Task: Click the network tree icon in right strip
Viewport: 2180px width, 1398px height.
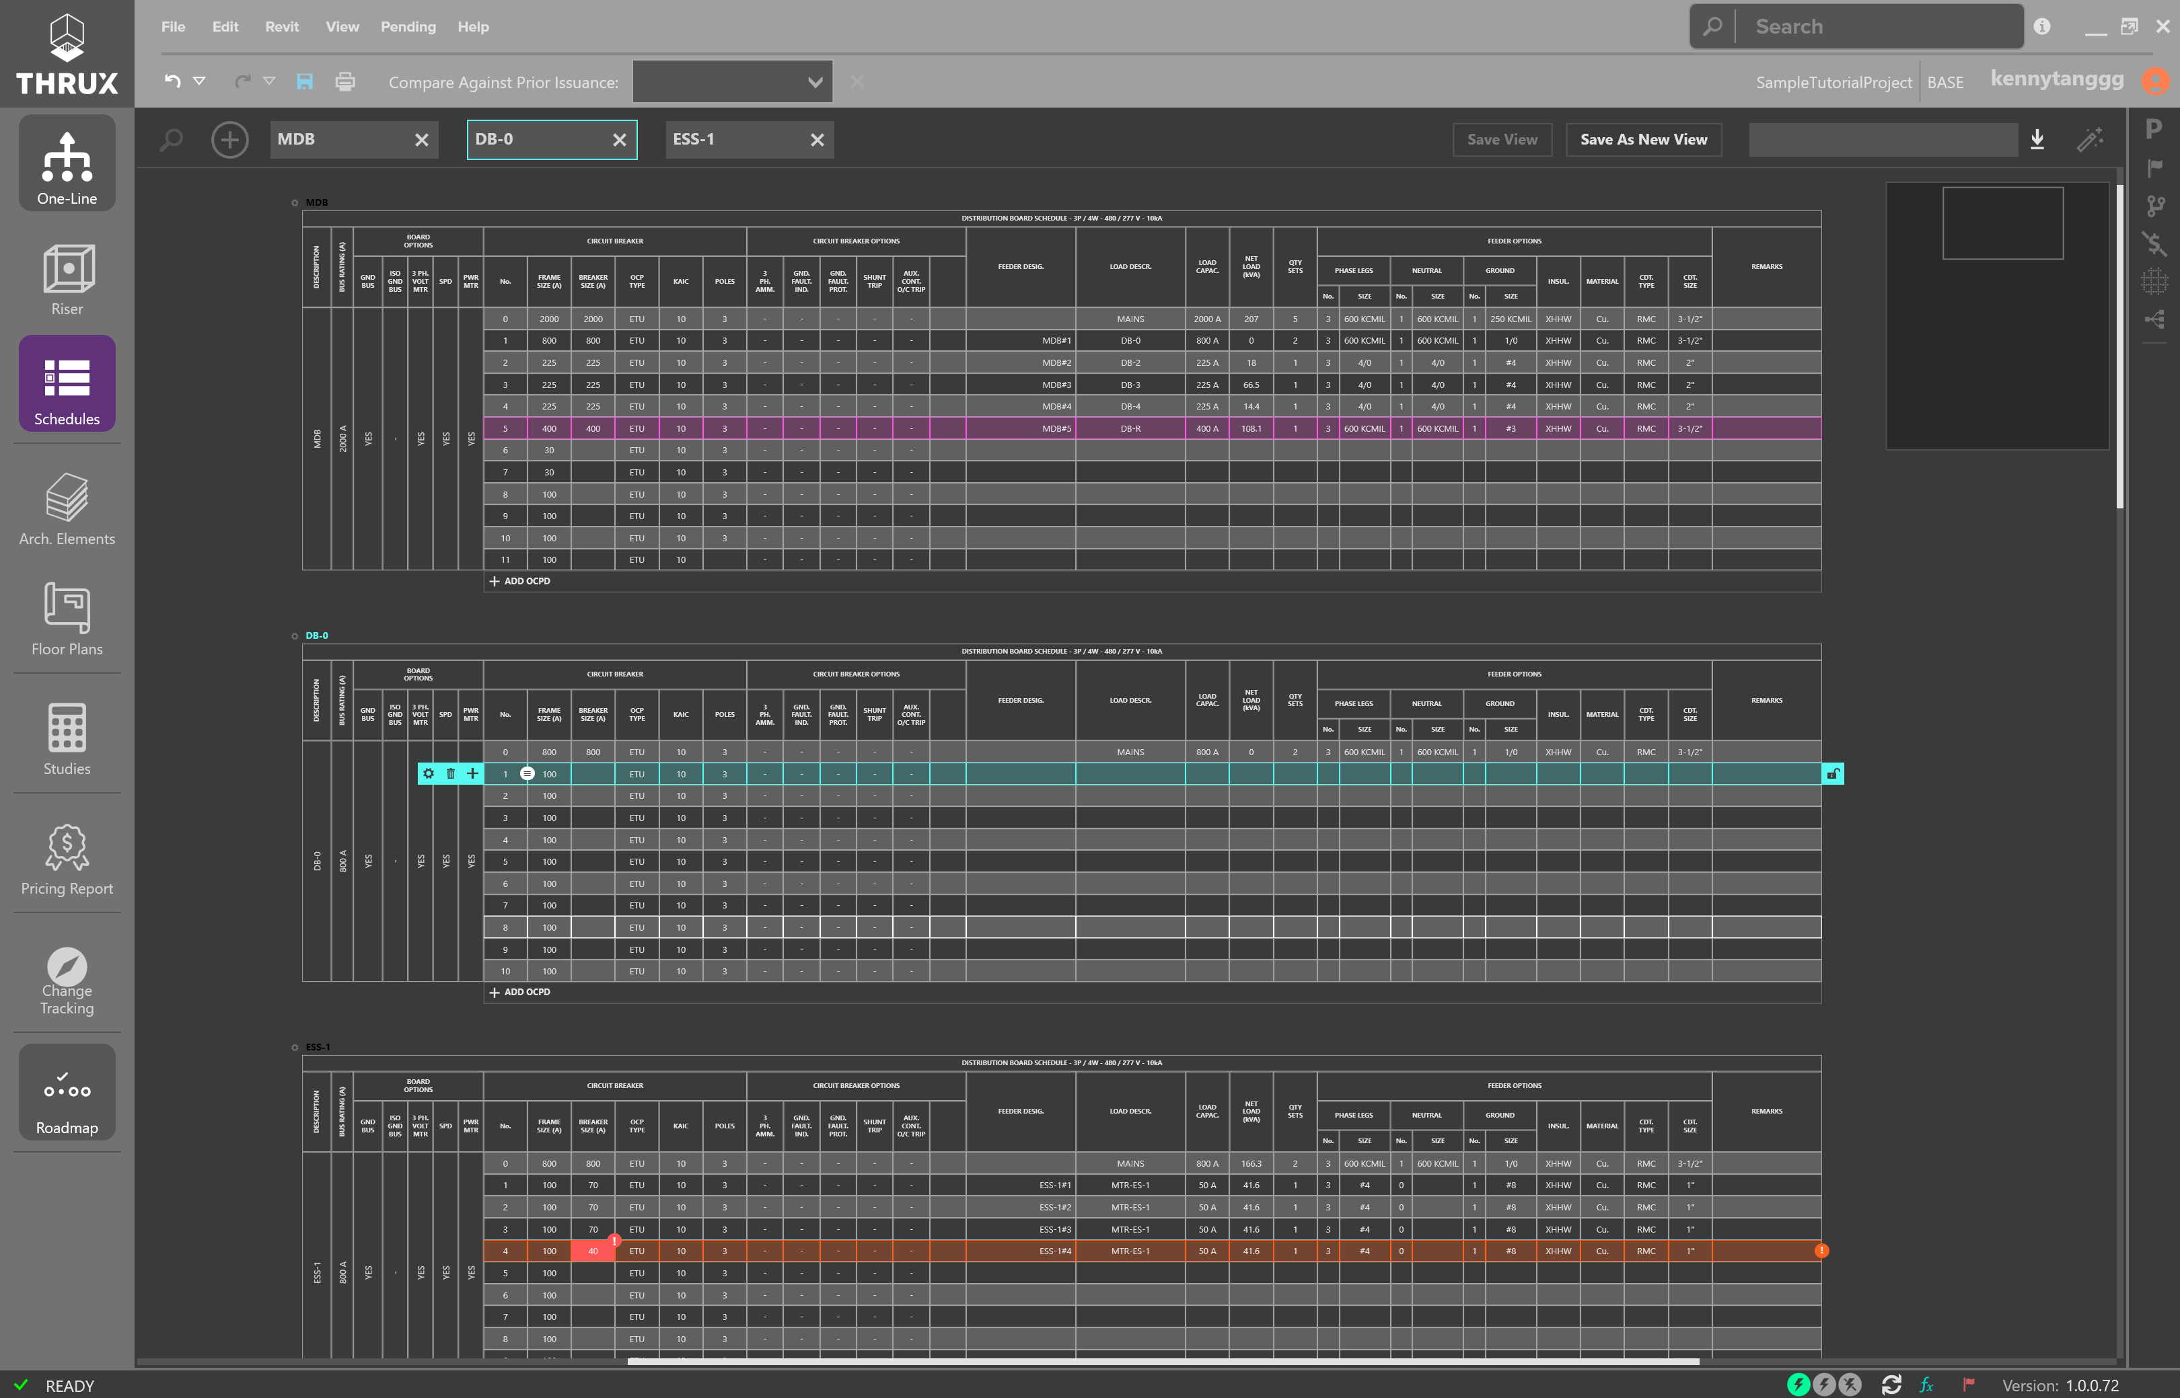Action: click(2154, 319)
